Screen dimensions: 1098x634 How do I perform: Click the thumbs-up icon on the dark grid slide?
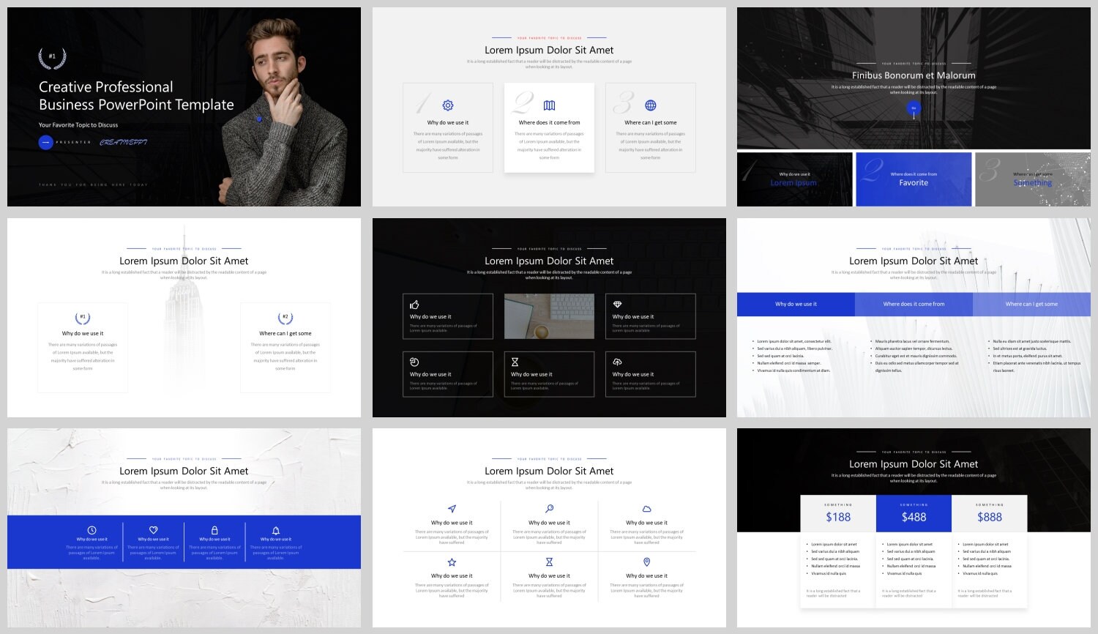coord(414,305)
